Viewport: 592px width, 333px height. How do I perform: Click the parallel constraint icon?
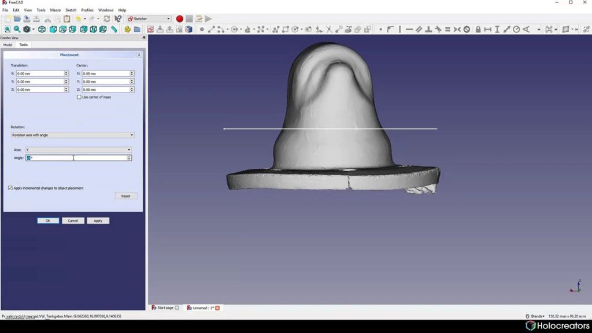coord(419,29)
